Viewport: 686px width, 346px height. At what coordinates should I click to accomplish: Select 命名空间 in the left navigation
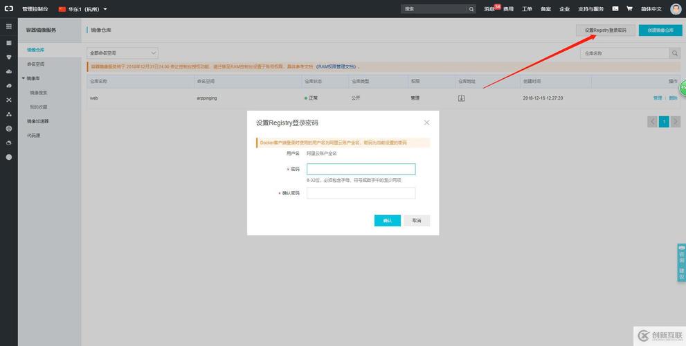(36, 64)
